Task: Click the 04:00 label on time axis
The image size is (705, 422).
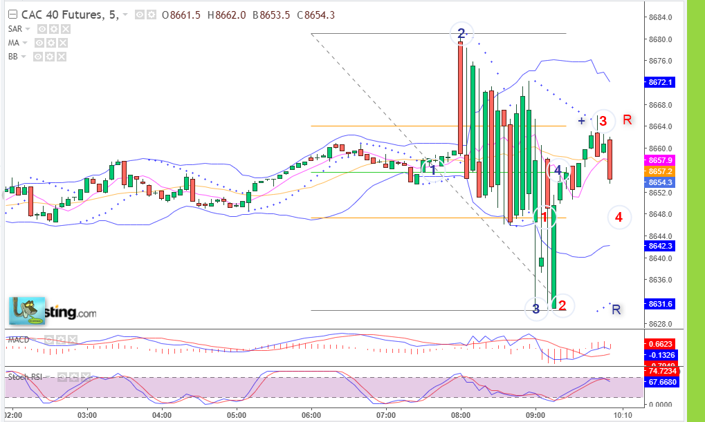Action: click(x=162, y=415)
